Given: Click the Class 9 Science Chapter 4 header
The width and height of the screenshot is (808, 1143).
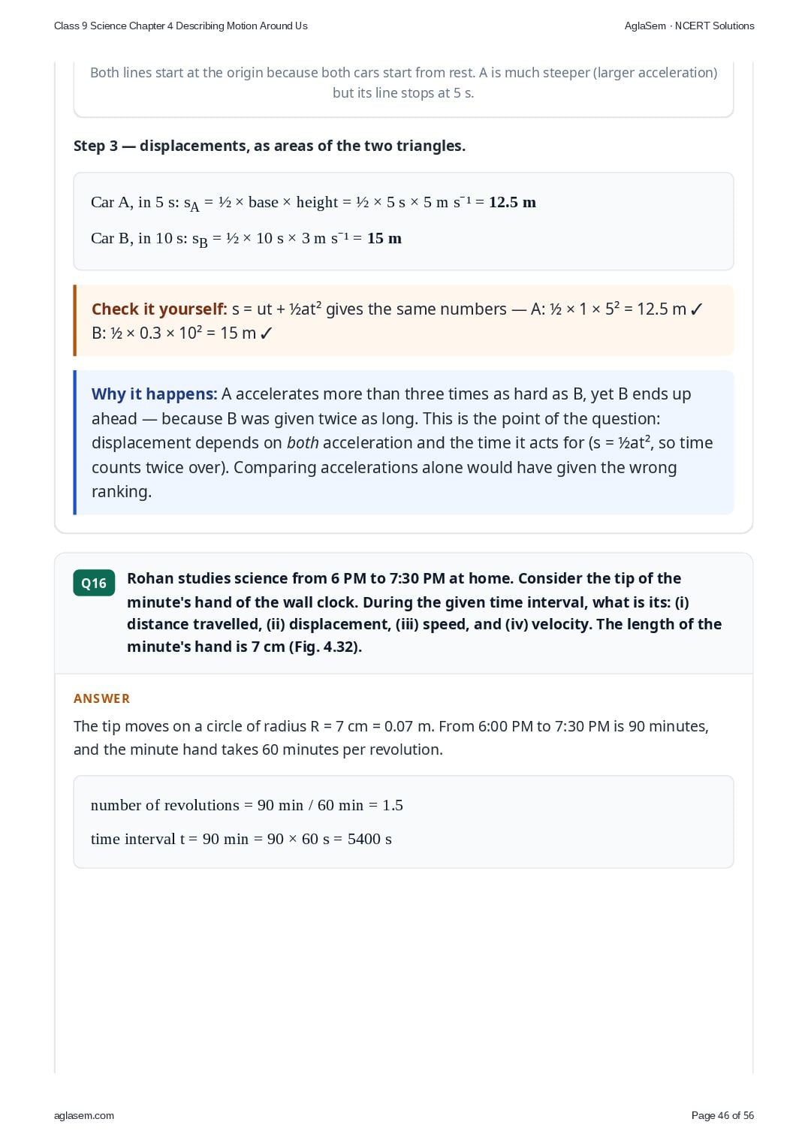Looking at the screenshot, I should click(x=181, y=26).
